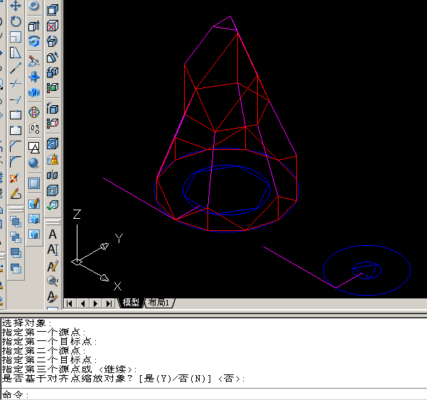Select the Rotate tool

(x=16, y=21)
